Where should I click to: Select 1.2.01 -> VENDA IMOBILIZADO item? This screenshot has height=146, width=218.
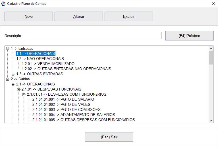pos(48,64)
